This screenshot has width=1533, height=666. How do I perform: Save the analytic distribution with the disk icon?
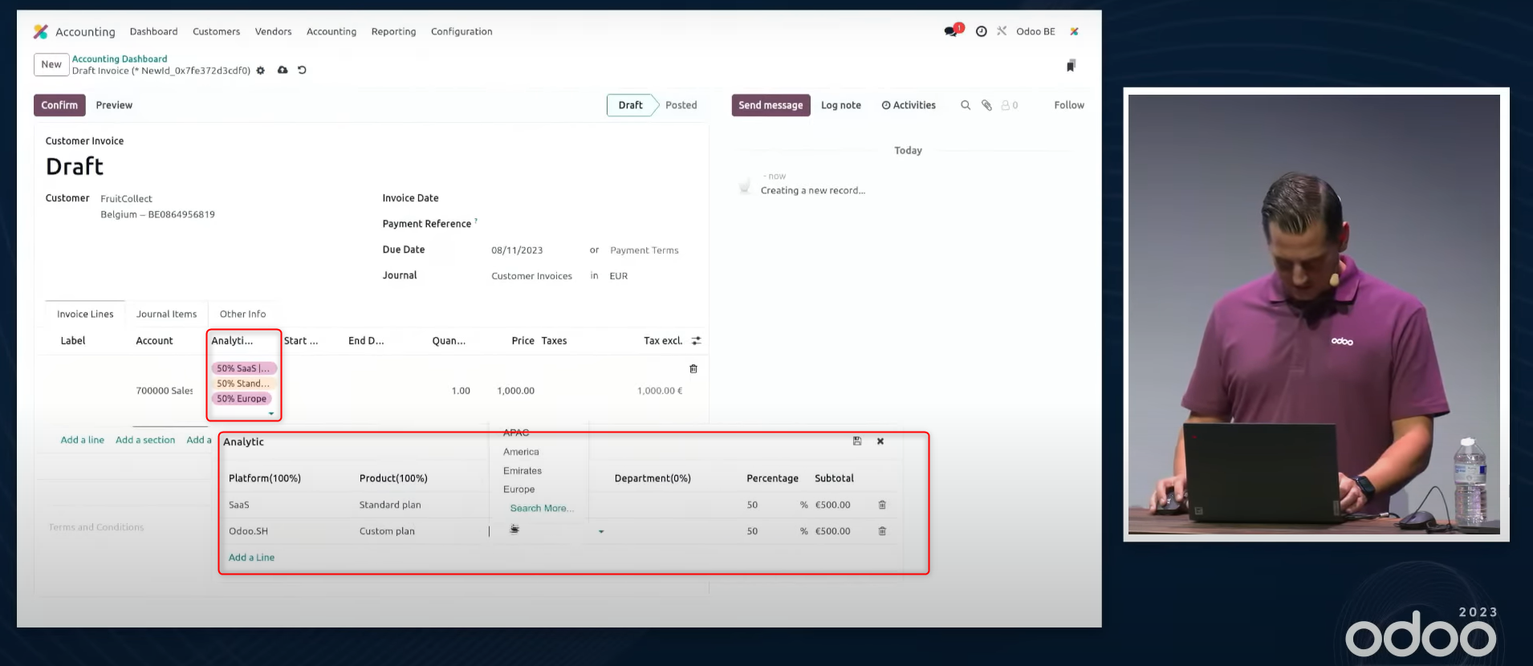click(x=857, y=441)
